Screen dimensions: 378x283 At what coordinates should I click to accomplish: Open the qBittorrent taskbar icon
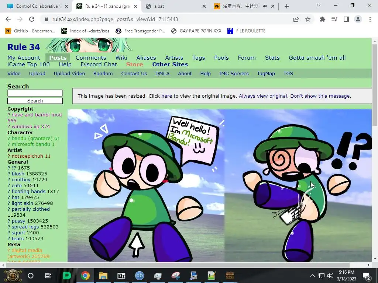pos(139,276)
